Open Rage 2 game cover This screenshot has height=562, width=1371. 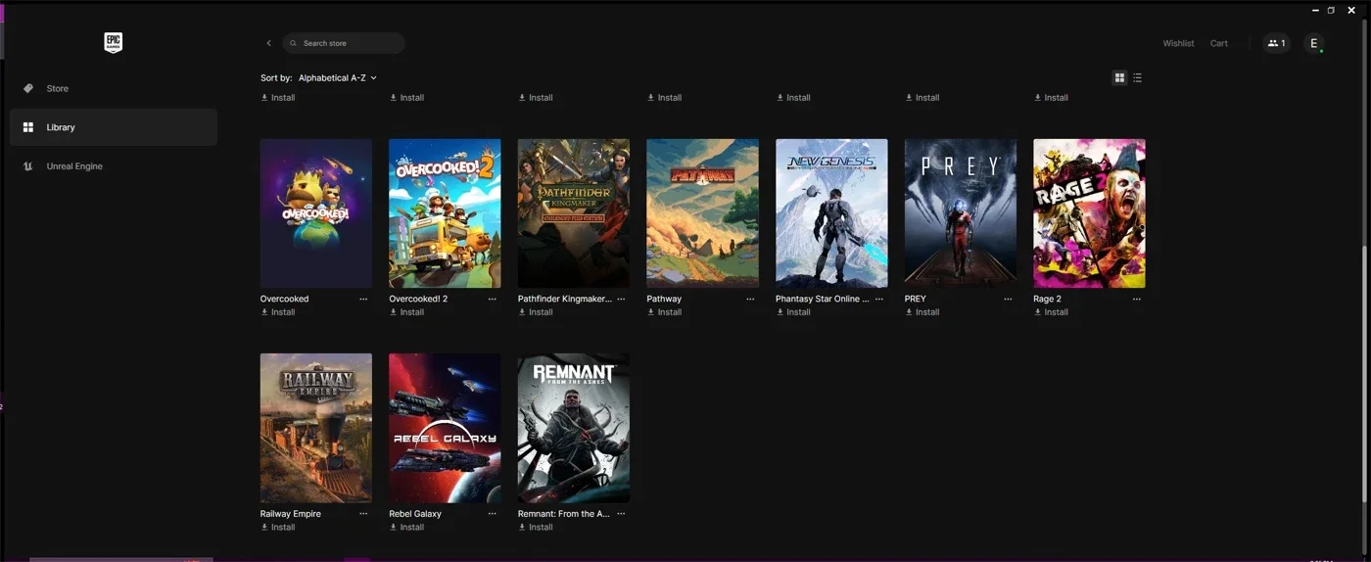point(1089,212)
